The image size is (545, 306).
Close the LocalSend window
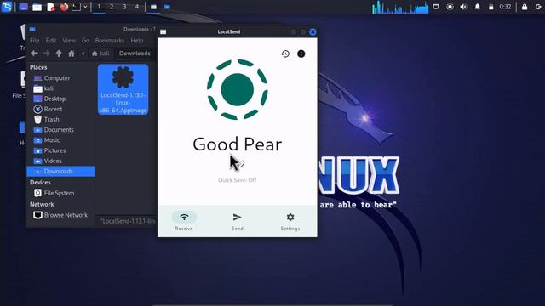pyautogui.click(x=313, y=32)
